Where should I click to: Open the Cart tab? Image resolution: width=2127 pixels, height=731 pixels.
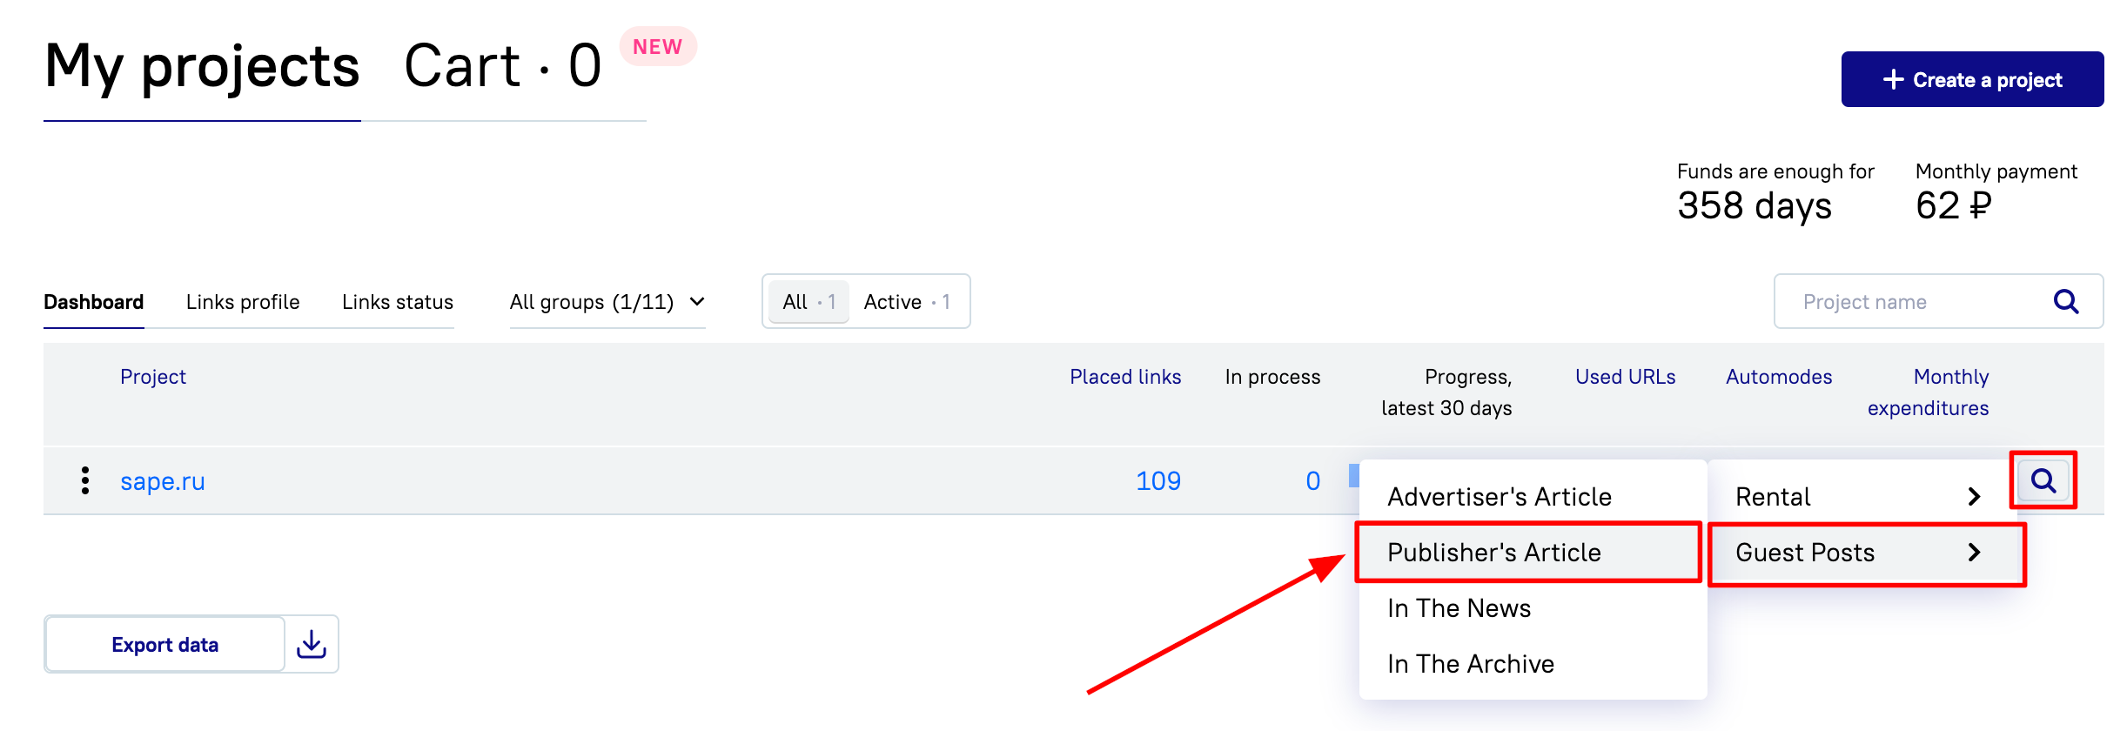503,66
